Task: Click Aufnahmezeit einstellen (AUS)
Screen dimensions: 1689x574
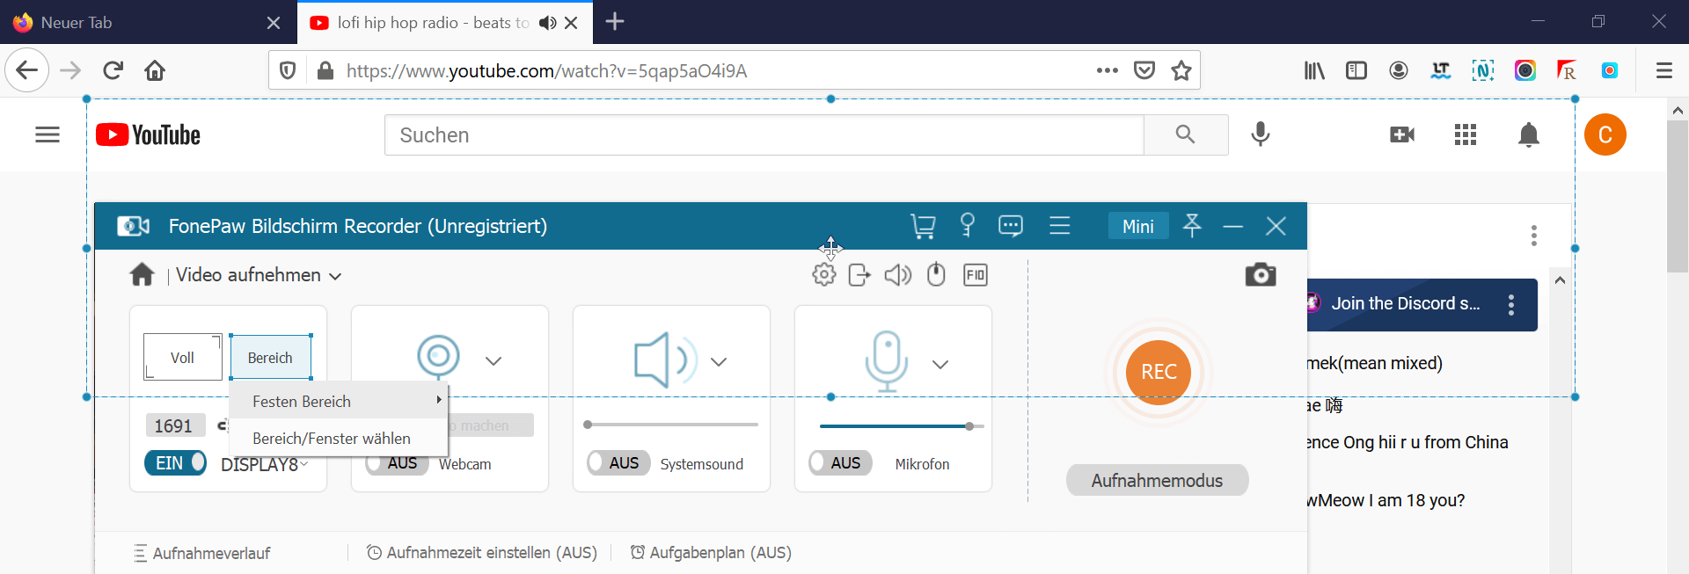Action: (481, 552)
